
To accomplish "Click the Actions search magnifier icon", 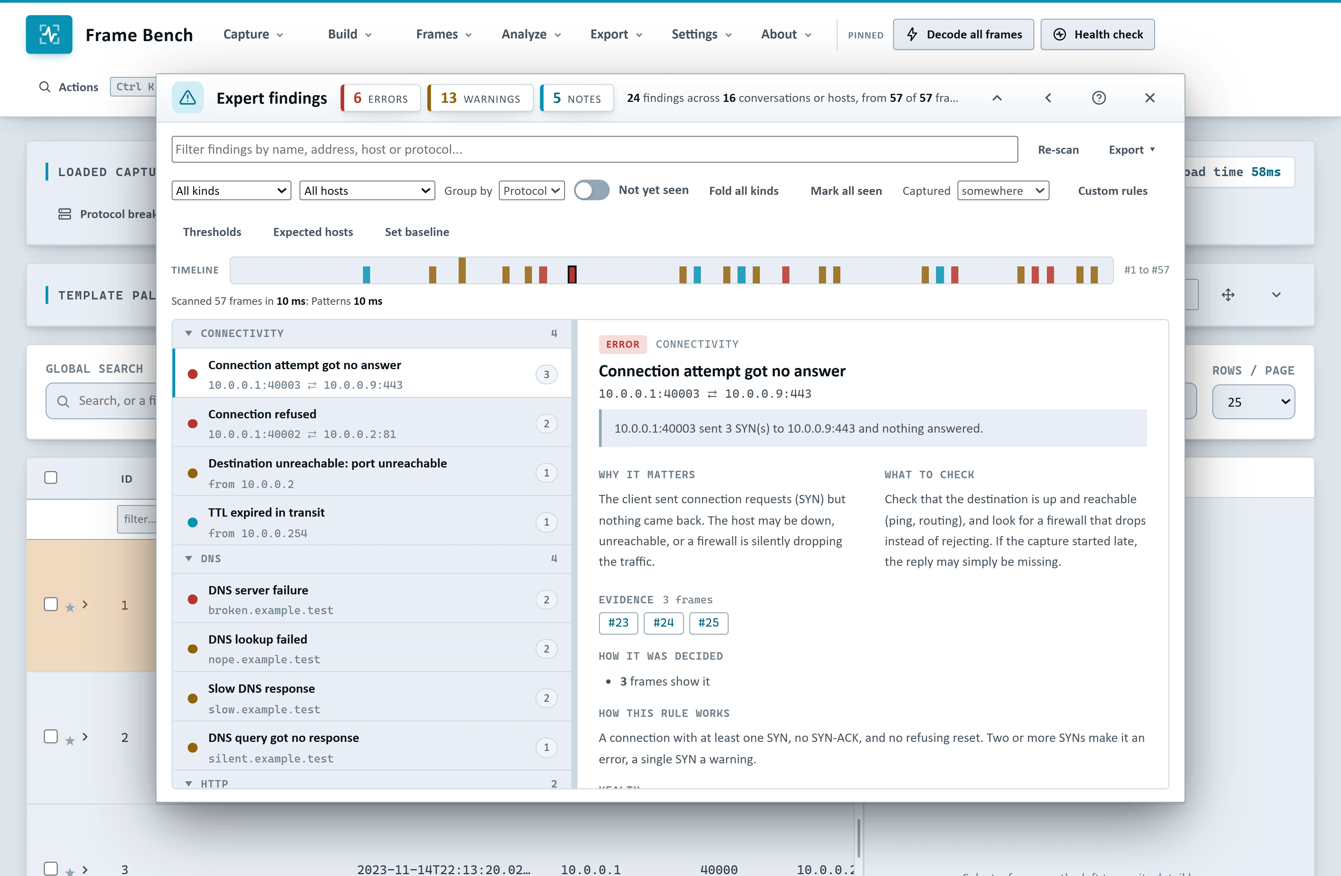I will (x=44, y=87).
